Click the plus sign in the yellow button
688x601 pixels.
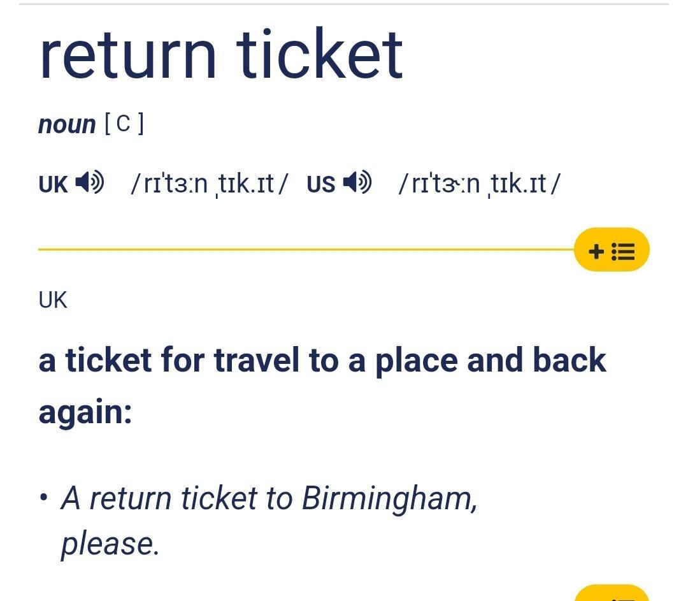(596, 252)
